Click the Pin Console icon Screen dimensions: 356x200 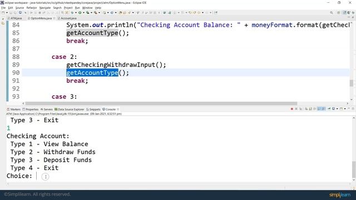329,109
